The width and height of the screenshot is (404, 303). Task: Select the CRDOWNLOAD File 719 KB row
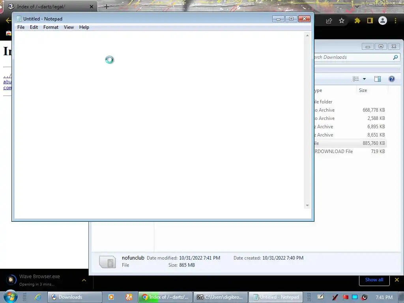pos(350,151)
